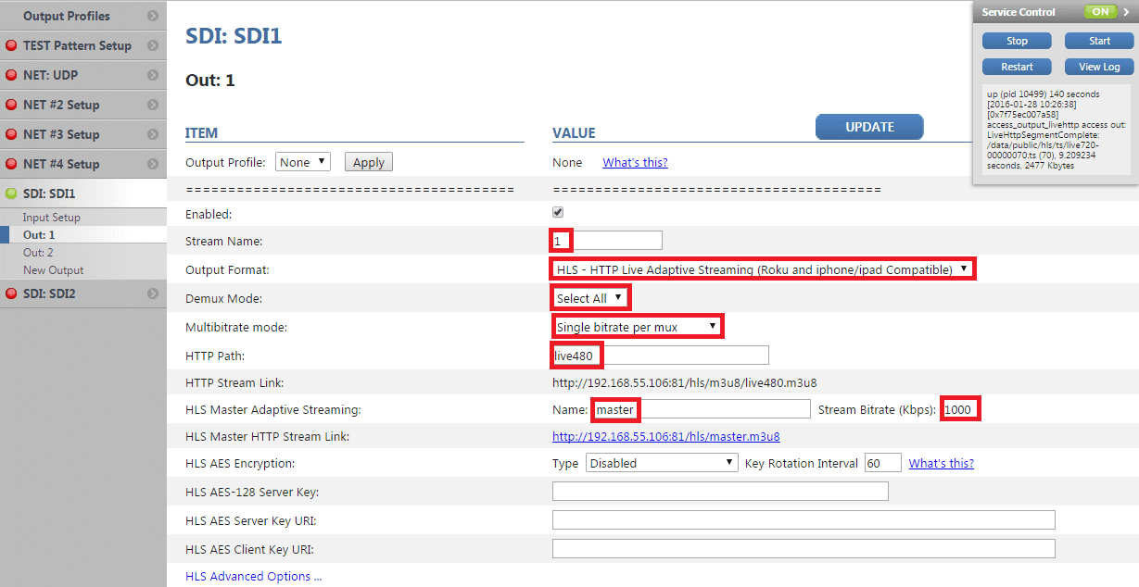Screen dimensions: 1139x587
Task: Click What's this? next to Key Rotation Interval
Action: [x=942, y=463]
